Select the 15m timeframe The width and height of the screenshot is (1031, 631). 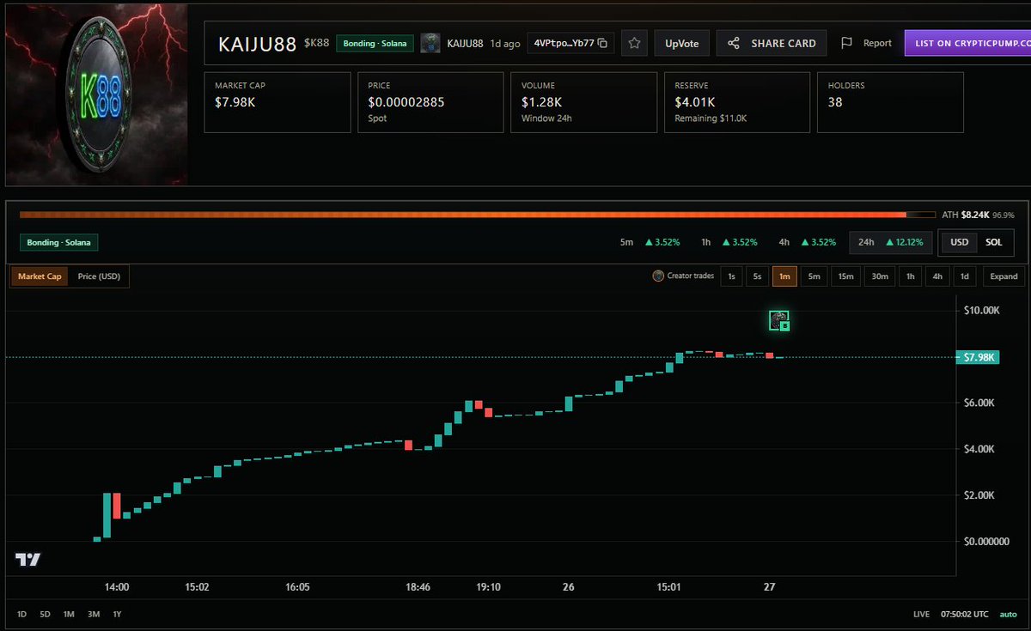[x=845, y=276]
